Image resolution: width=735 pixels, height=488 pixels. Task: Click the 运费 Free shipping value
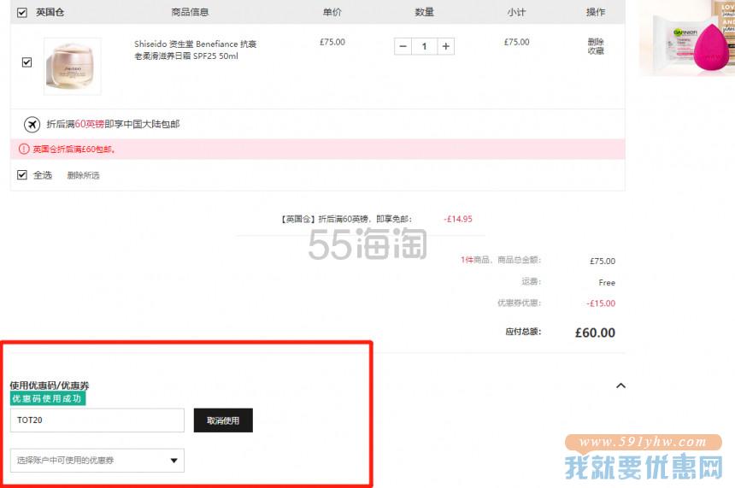pos(607,283)
